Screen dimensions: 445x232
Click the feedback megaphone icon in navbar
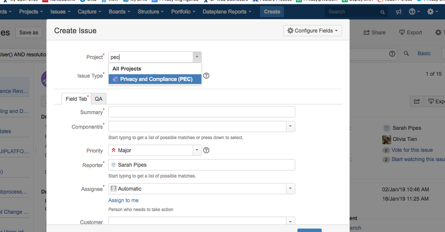pyautogui.click(x=399, y=12)
